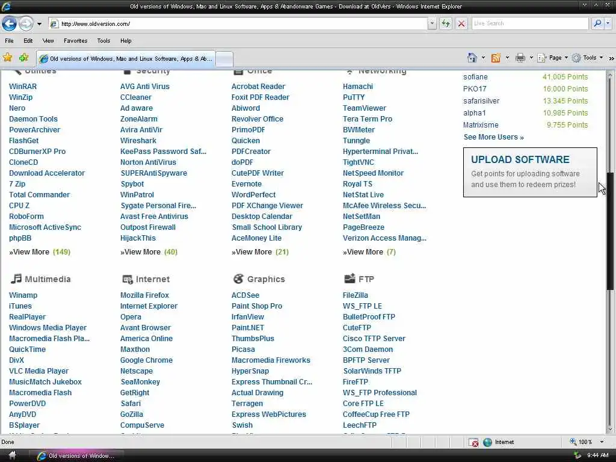Click the Add to Favorites icon
This screenshot has height=462, width=616.
[x=24, y=58]
